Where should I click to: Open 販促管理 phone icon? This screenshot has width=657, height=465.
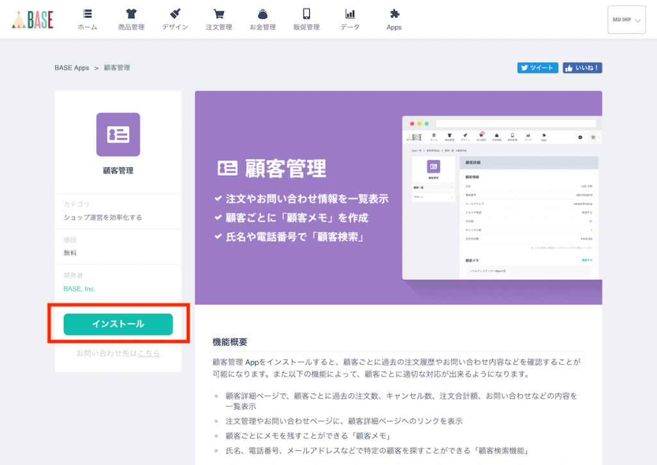click(306, 14)
